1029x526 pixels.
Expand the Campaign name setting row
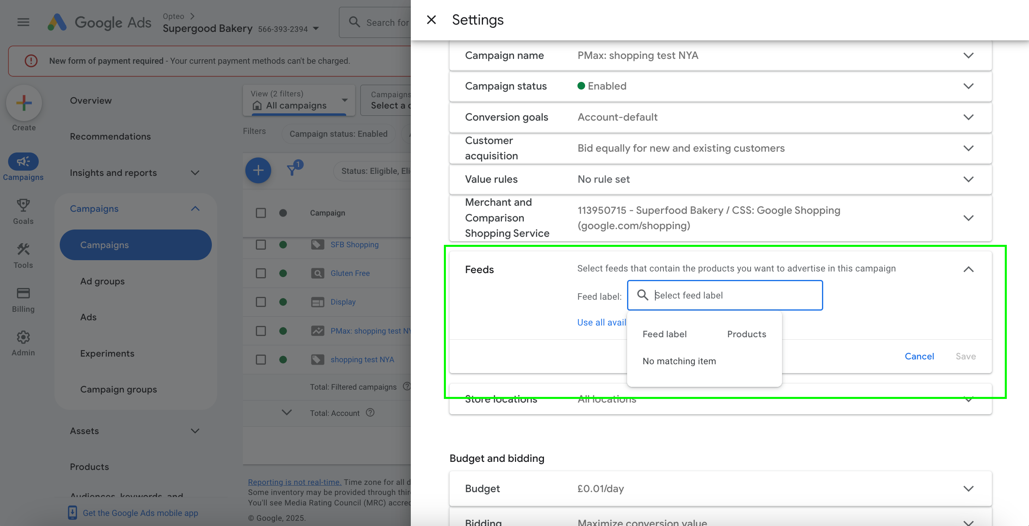pos(968,55)
